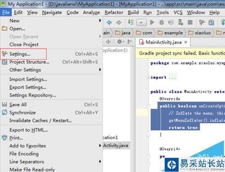The height and width of the screenshot is (172, 225).
Task: Choose Synchronize
Action: (x=51, y=112)
